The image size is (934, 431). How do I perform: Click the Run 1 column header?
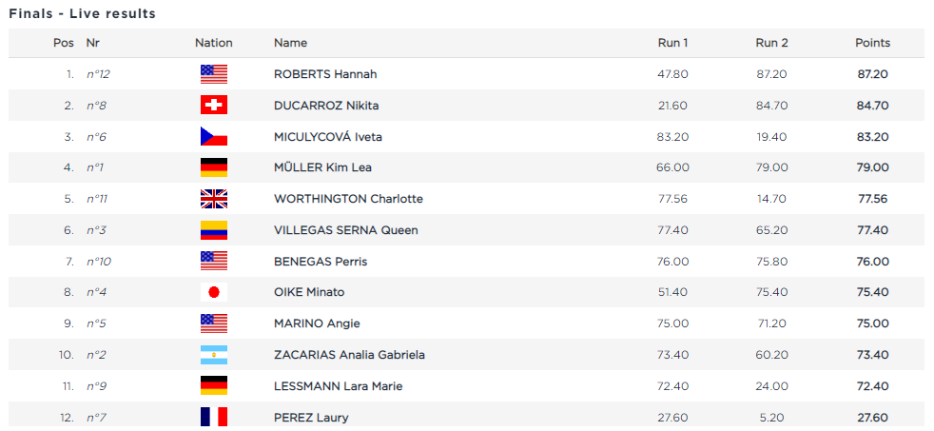[x=672, y=43]
